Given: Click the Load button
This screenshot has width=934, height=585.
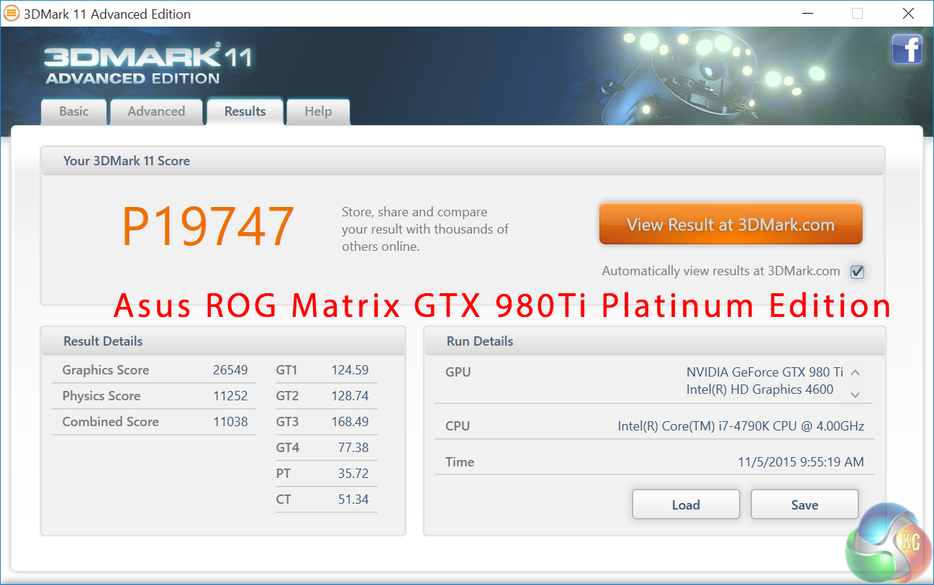Looking at the screenshot, I should click(686, 505).
